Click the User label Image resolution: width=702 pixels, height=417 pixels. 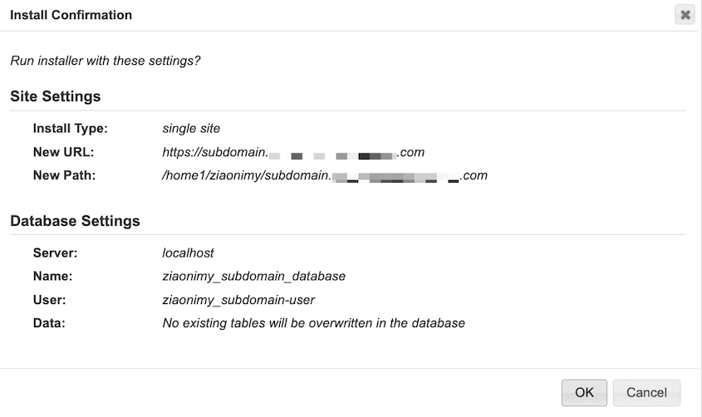pos(48,299)
